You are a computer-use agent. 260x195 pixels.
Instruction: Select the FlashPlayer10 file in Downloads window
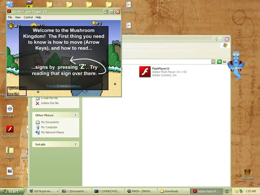pyautogui.click(x=163, y=72)
